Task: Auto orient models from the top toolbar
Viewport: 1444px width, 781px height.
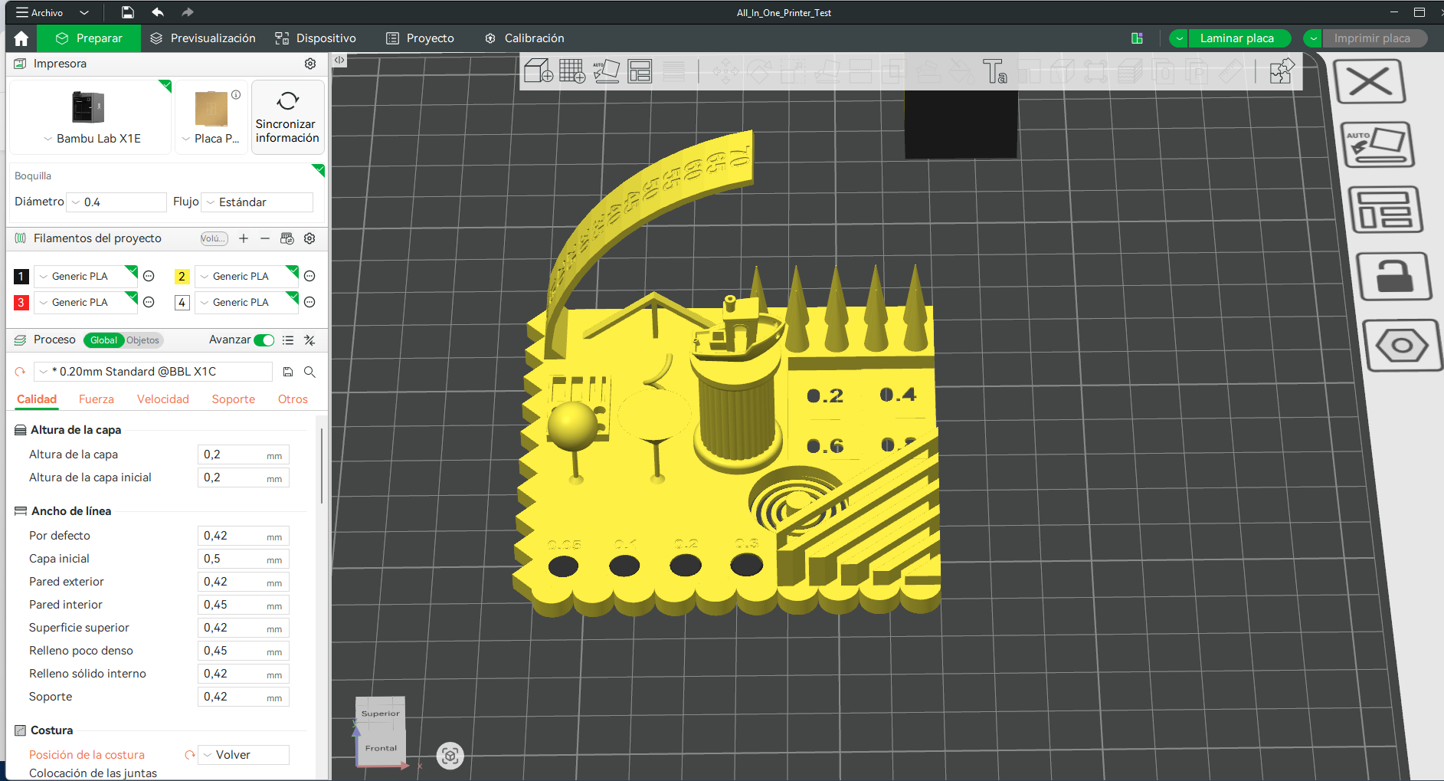Action: click(x=606, y=72)
